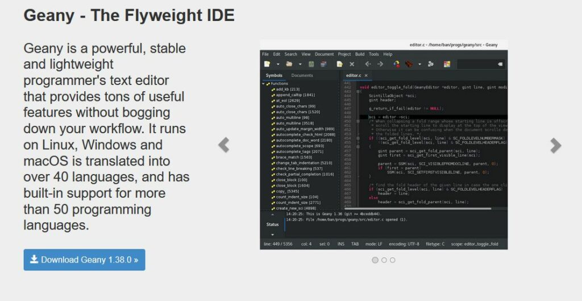Screen dimensions: 582x301
Task: Open the Search menu in Geany
Action: [x=290, y=54]
